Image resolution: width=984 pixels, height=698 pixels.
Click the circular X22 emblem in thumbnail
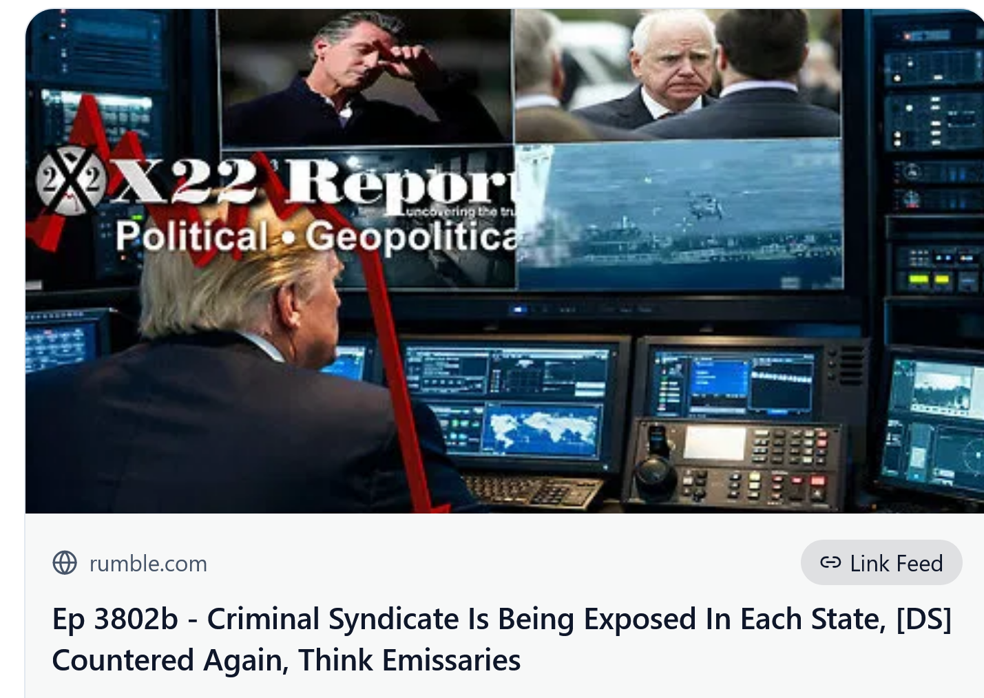[x=72, y=180]
